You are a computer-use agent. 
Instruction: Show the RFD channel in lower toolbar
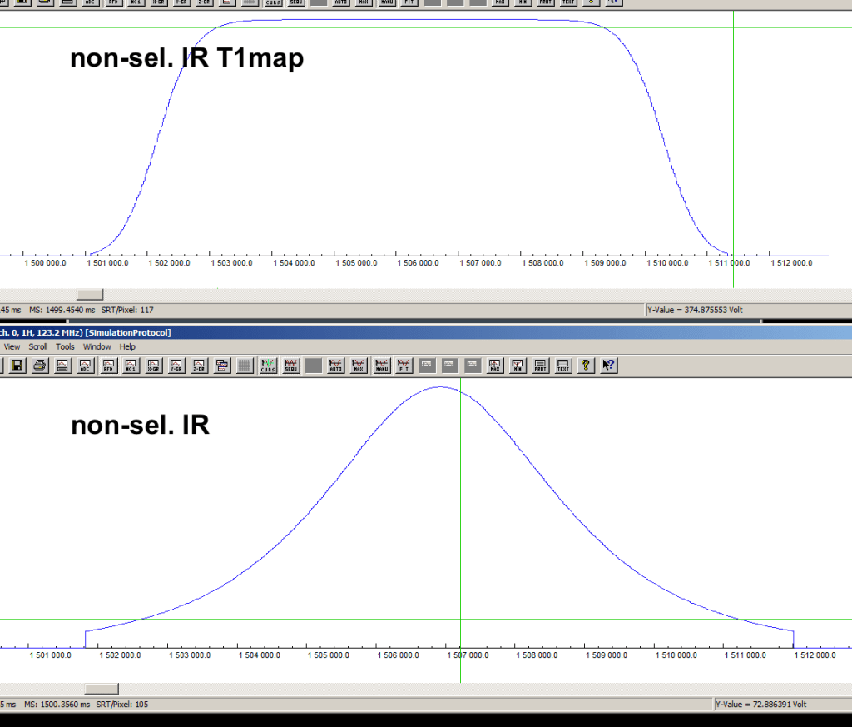click(x=109, y=365)
